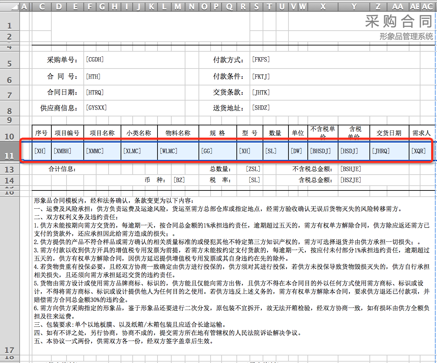The image size is (437, 363).
Task: Click the Select All corner button above row 1
Action: [14, 7]
